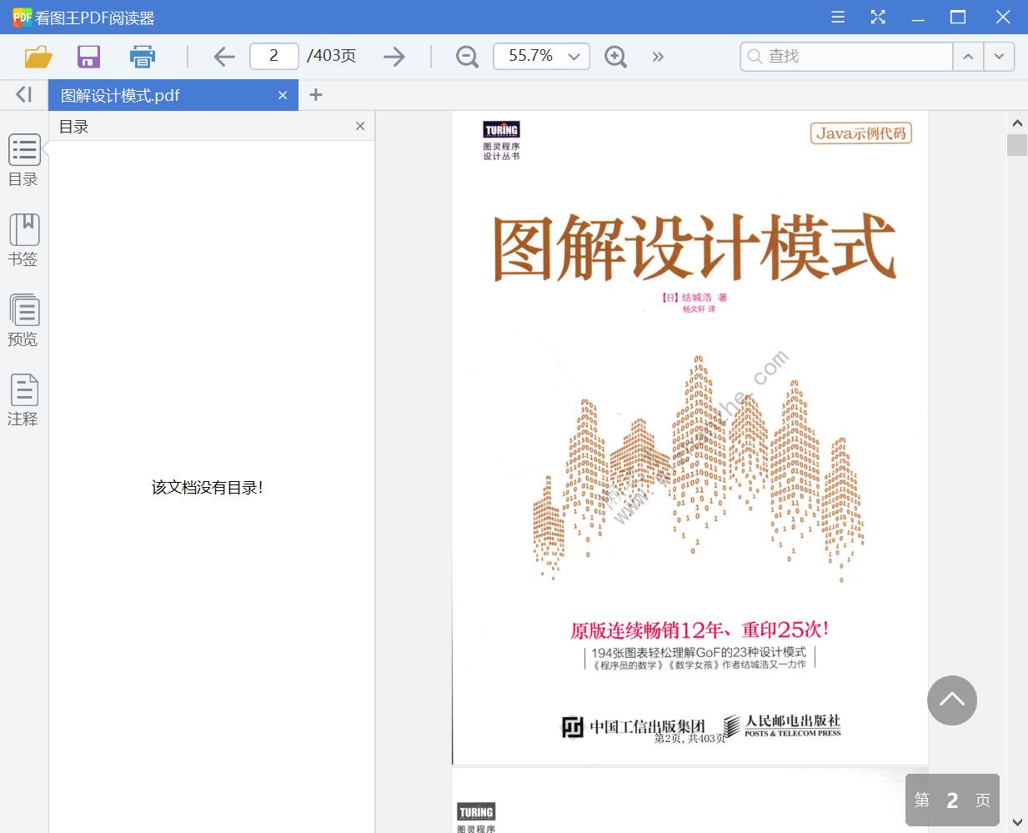Open the 注释 annotations panel
This screenshot has width=1028, height=833.
23,400
